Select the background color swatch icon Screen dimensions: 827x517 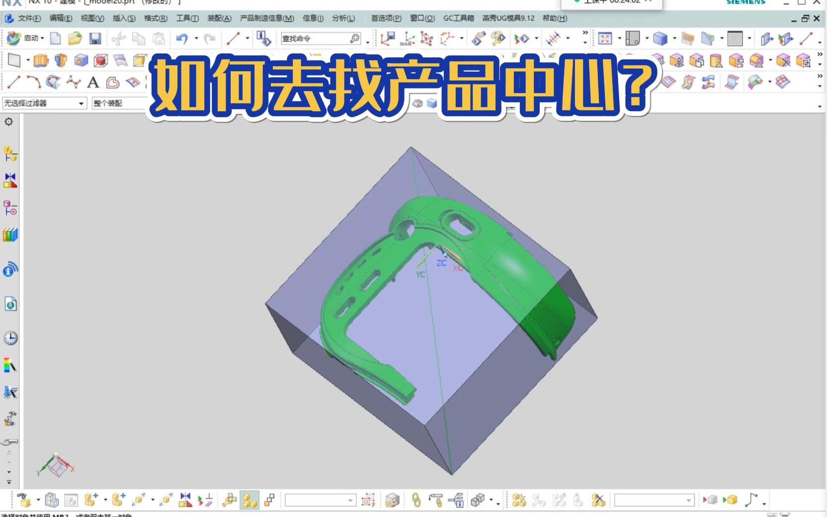click(x=735, y=38)
